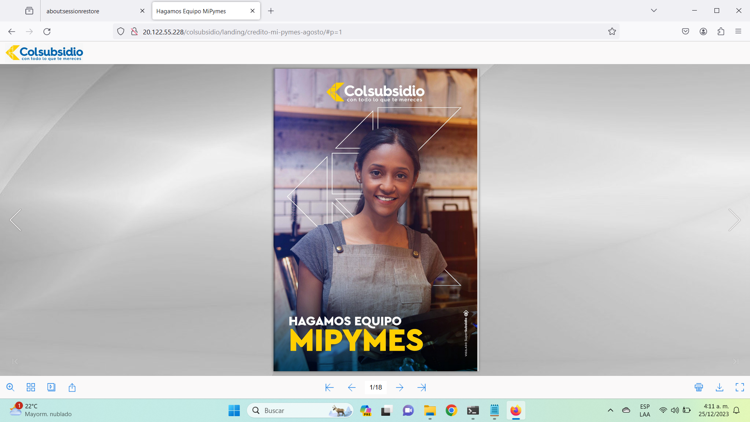Go to previous page in bottom toolbar
Screen dimensions: 750x422
[x=352, y=387]
